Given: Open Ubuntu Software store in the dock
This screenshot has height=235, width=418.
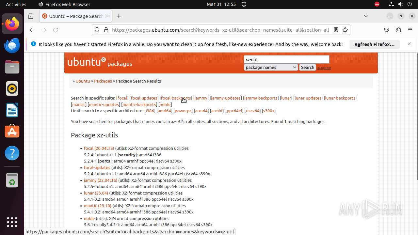Looking at the screenshot, I should (12, 132).
